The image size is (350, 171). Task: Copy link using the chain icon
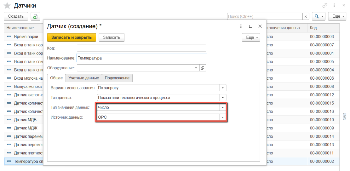(325, 6)
